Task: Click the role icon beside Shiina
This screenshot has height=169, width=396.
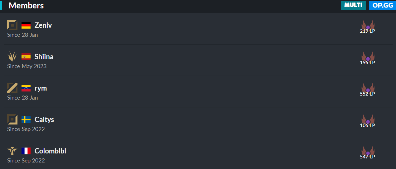Action: tap(12, 56)
